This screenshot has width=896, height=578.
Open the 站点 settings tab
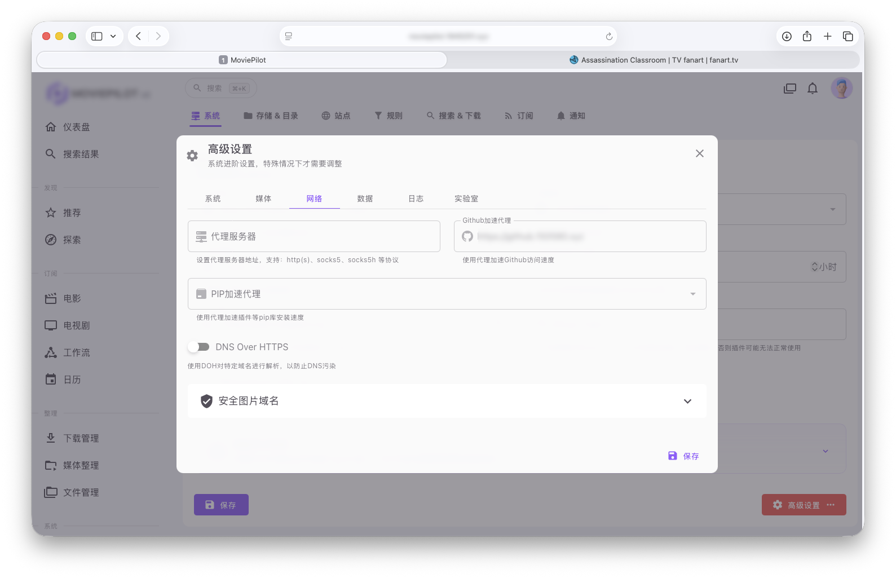[x=336, y=116]
